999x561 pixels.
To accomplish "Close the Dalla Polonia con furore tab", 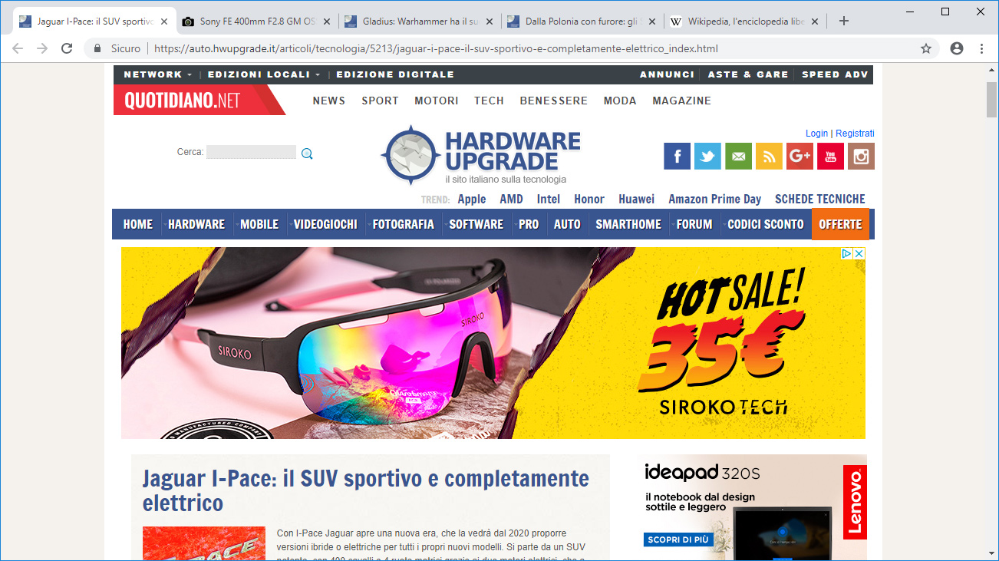I will click(x=651, y=21).
